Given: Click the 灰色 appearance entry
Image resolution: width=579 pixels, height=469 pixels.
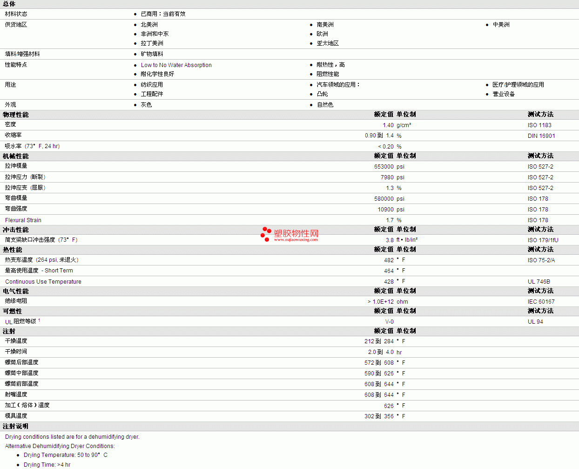Looking at the screenshot, I should [146, 105].
